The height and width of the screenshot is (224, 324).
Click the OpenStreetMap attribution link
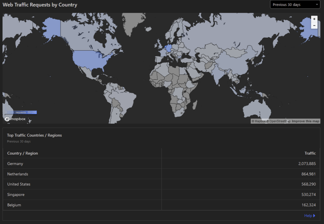click(x=278, y=121)
